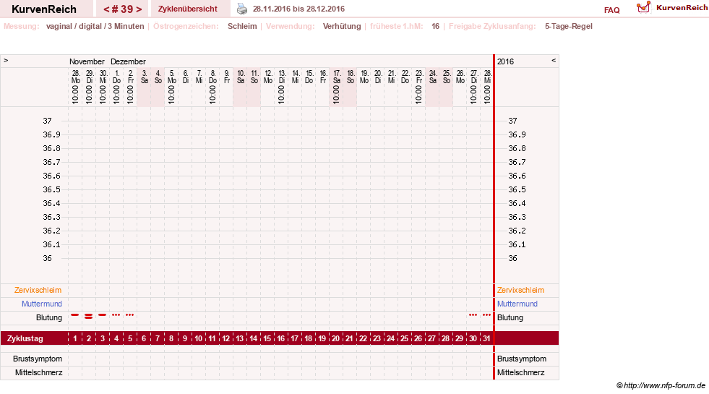Collapse chart with the right < arrow
The image size is (709, 394).
[x=554, y=60]
